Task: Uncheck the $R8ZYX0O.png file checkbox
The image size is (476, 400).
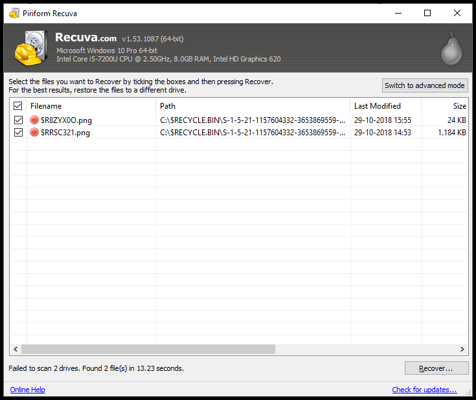Action: 18,120
